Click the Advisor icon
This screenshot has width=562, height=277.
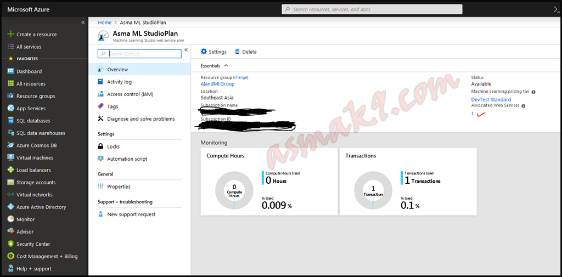(x=10, y=231)
